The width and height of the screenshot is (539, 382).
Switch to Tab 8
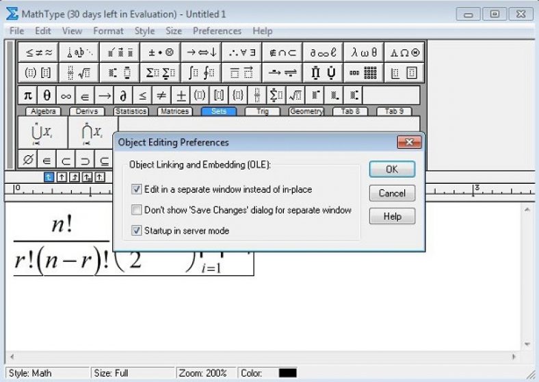[x=350, y=111]
